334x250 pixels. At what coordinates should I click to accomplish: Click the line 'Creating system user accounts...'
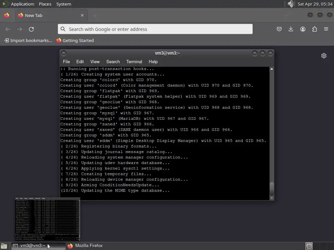pyautogui.click(x=113, y=74)
